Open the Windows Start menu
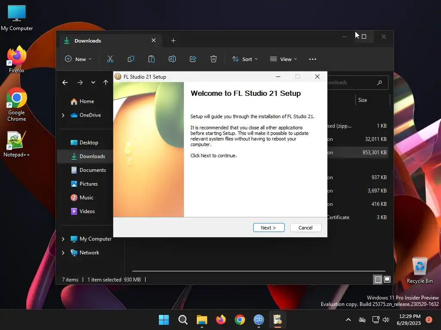441x330 pixels. pyautogui.click(x=164, y=320)
